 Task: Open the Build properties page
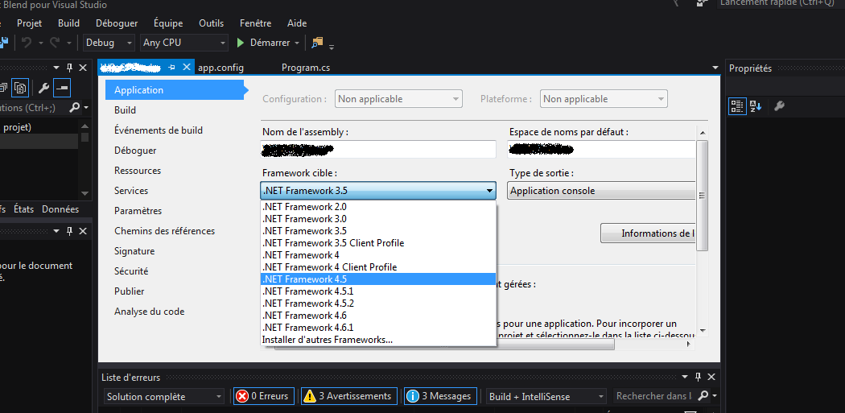click(125, 110)
